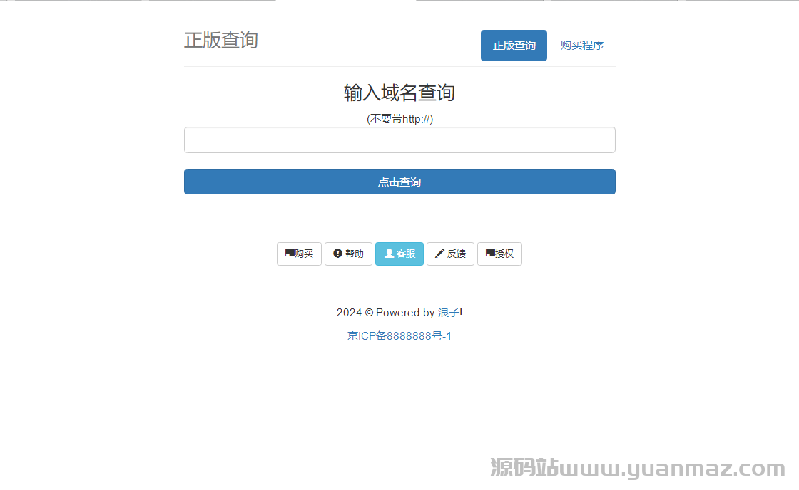The width and height of the screenshot is (799, 490).
Task: Submit with the blue 点击查询 button
Action: 399,182
